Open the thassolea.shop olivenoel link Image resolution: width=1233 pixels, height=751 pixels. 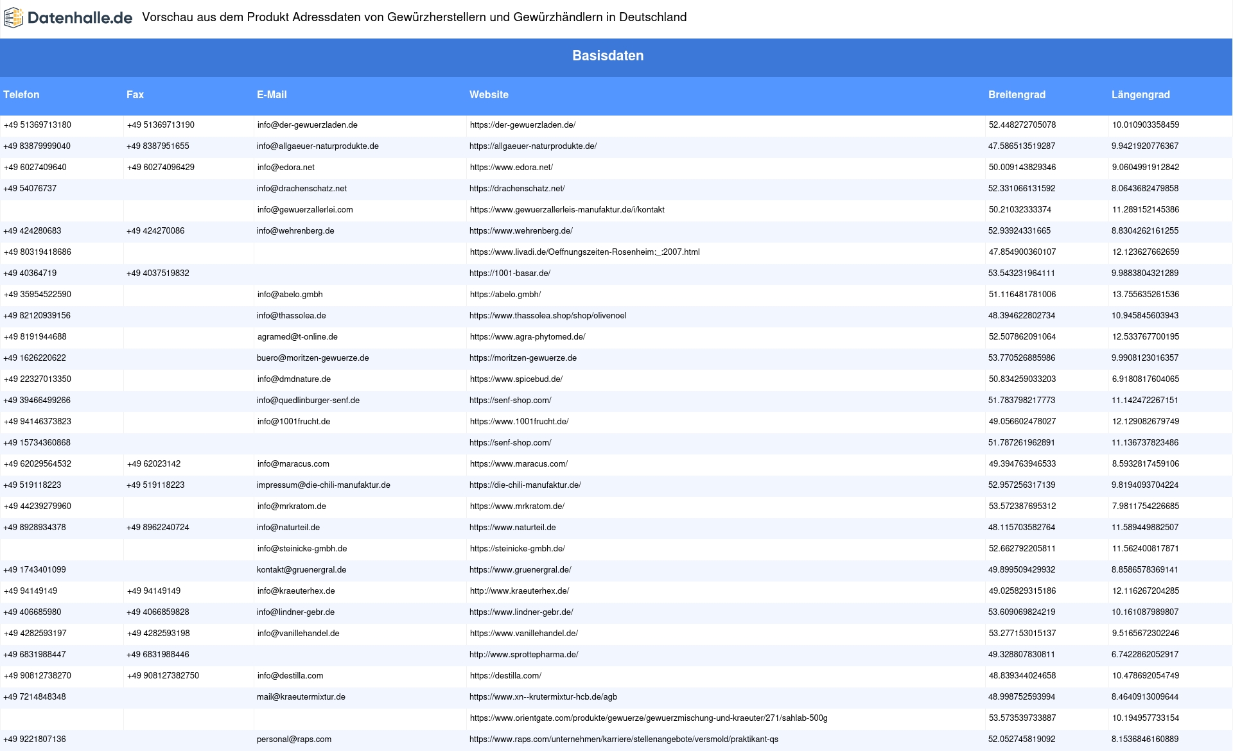click(x=548, y=316)
